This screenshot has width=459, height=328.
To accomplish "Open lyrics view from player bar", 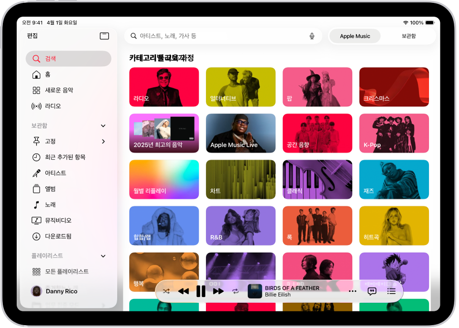I will pos(372,291).
